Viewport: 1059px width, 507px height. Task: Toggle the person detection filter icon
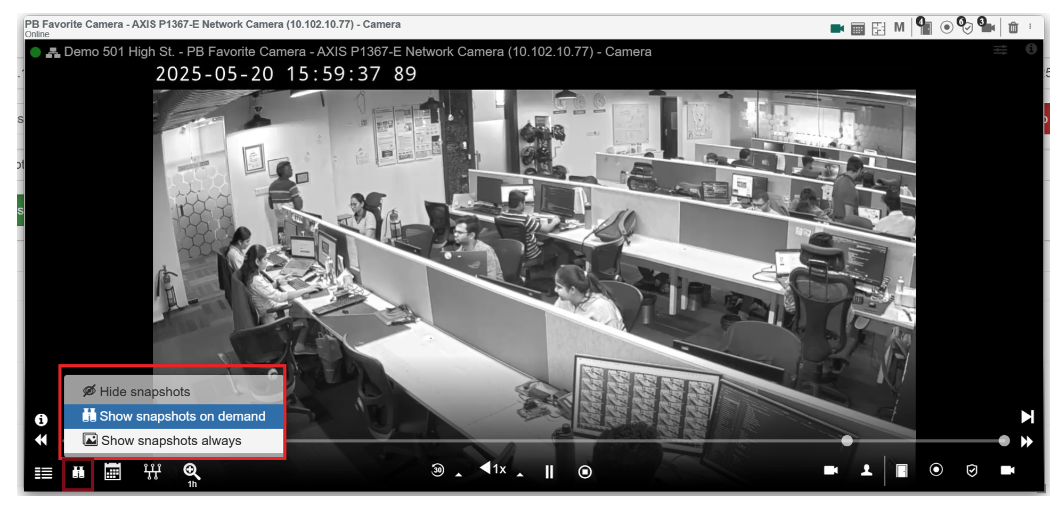coord(866,471)
